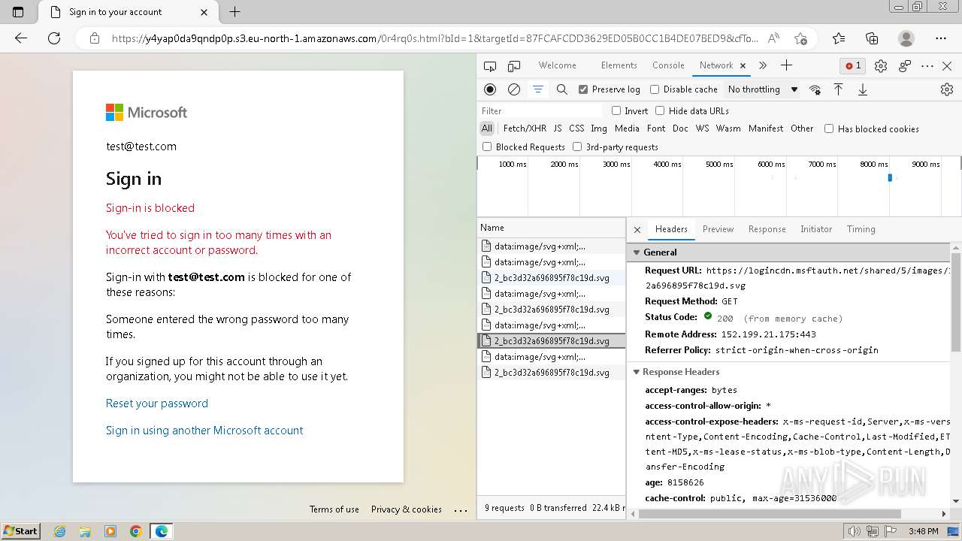Screen dimensions: 962x541
Task: Open the Preview tab of request
Action: [718, 229]
